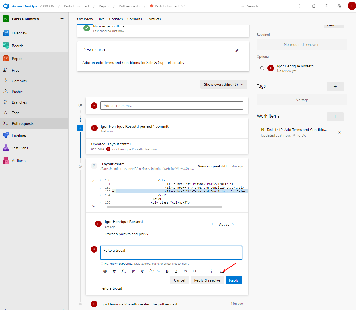356x310 pixels.
Task: Switch to the Conflicts tab
Action: point(154,19)
